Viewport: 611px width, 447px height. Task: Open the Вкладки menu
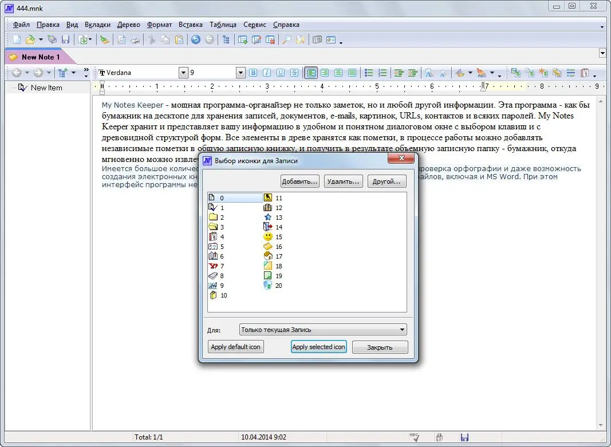[x=97, y=25]
